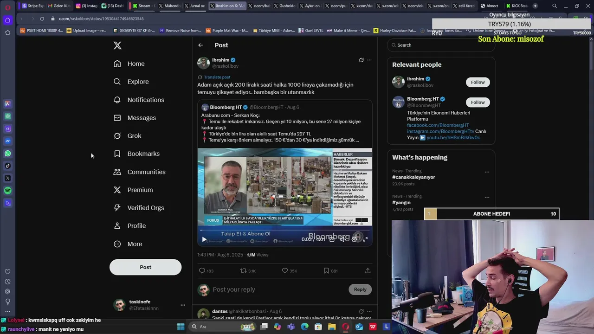Click the back arrow next to Post heading

(200, 45)
